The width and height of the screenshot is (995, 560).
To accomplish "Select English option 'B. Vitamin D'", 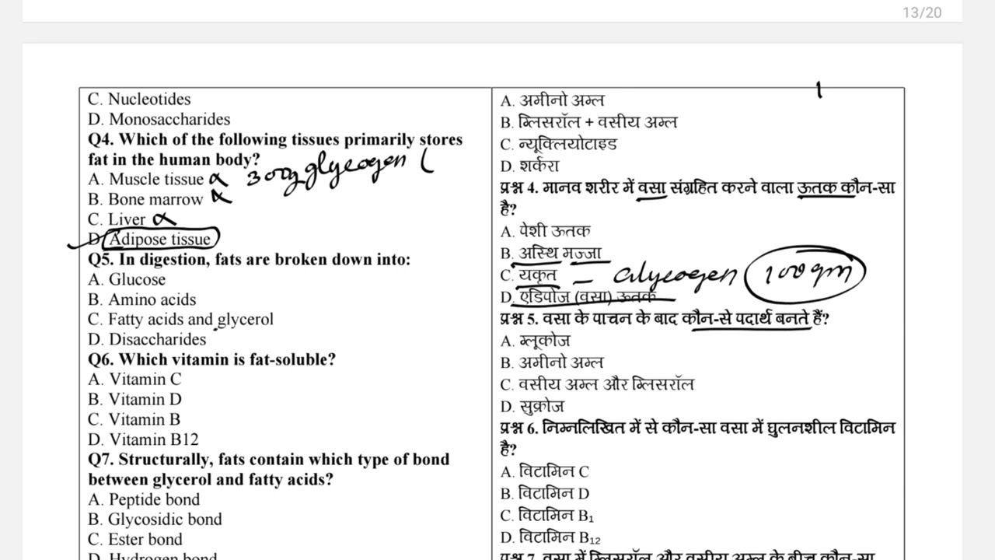I will pos(135,400).
